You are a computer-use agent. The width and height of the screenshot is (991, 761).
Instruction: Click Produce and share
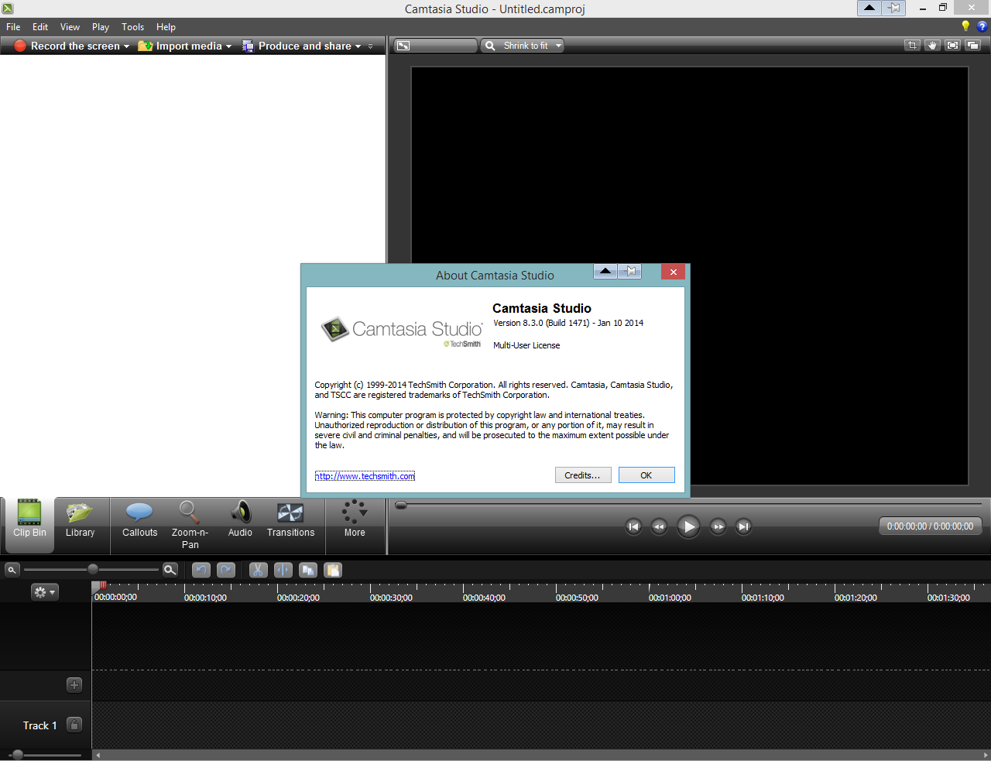pos(297,46)
